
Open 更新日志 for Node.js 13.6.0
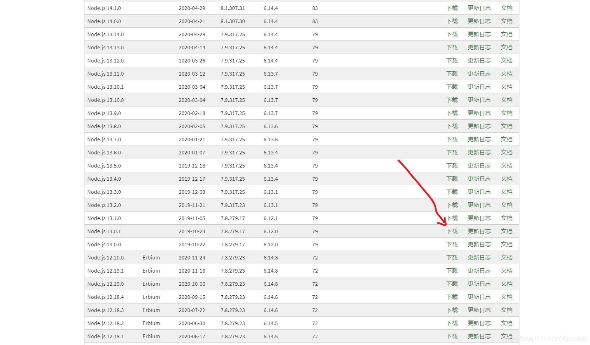click(x=479, y=153)
